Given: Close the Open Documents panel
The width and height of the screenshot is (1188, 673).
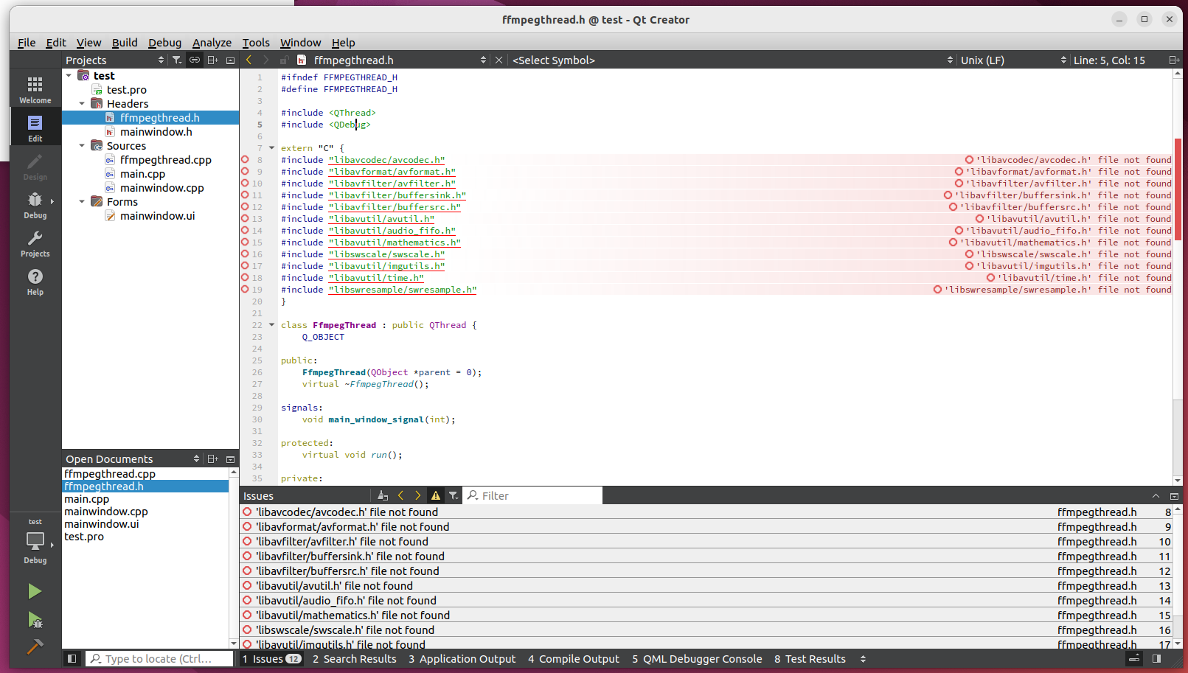Looking at the screenshot, I should point(230,458).
